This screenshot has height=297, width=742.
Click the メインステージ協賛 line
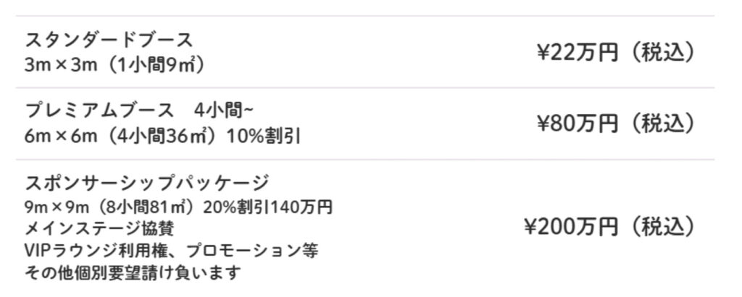click(x=99, y=229)
